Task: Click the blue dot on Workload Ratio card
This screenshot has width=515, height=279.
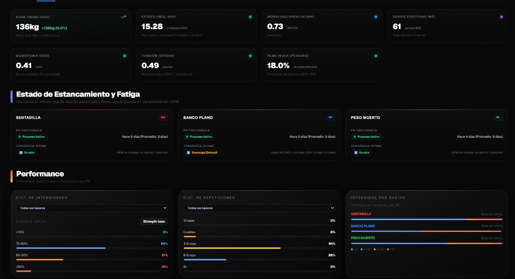Action: (376, 17)
